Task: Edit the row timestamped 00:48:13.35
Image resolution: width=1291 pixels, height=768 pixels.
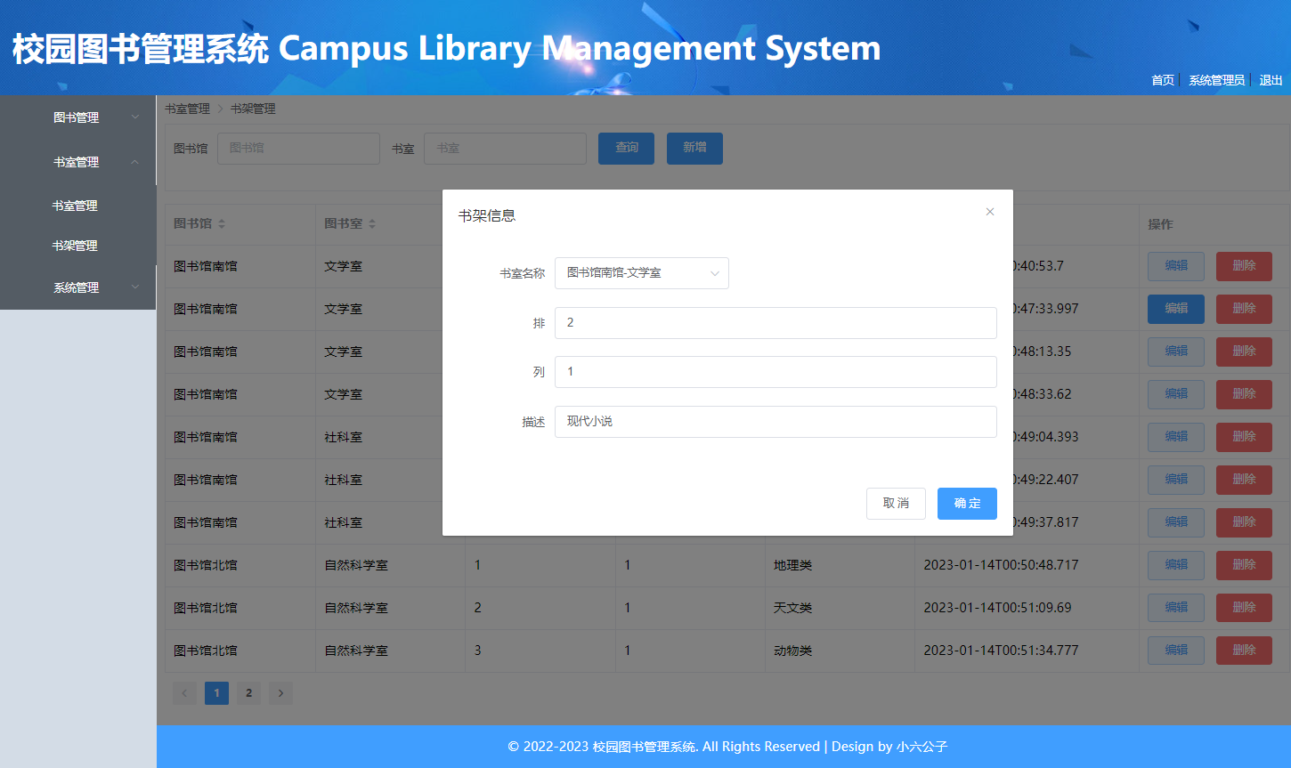Action: (1176, 352)
